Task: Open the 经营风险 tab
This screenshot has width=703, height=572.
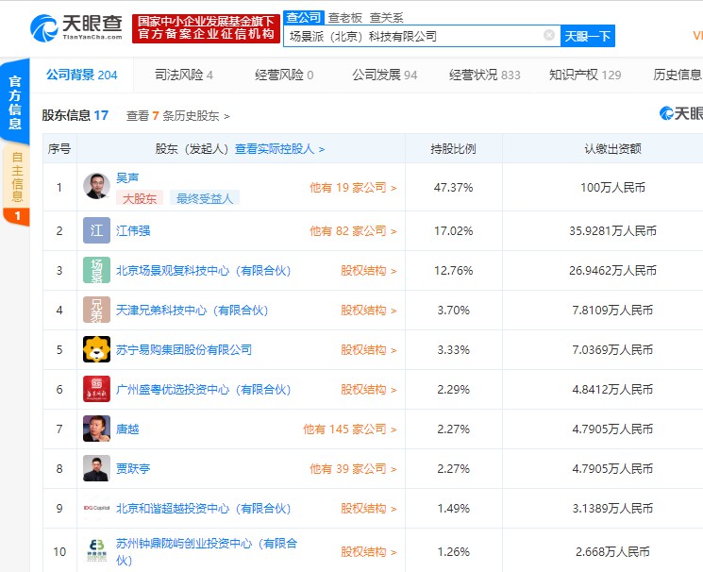Action: [284, 75]
